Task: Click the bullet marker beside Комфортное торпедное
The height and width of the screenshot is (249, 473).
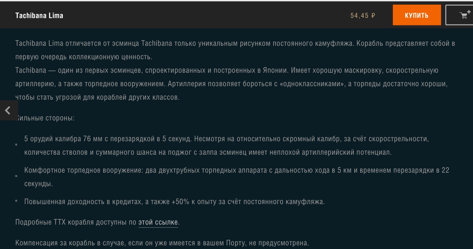Action: point(16,176)
